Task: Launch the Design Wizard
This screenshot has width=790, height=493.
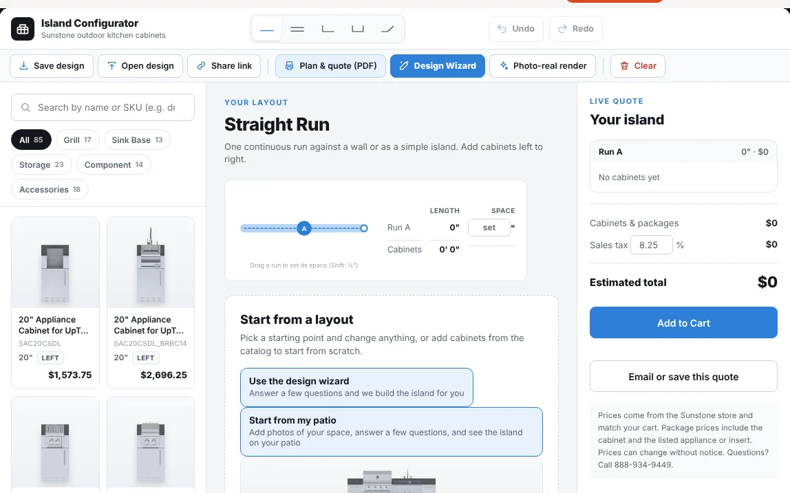Action: click(x=438, y=66)
